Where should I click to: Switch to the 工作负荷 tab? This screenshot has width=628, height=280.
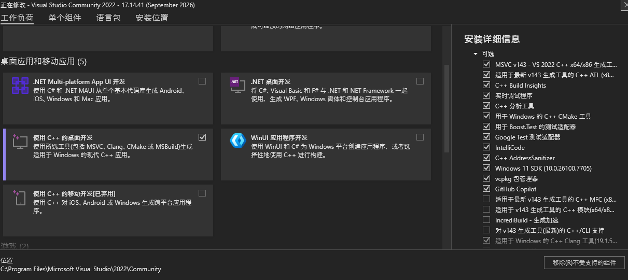tap(17, 18)
